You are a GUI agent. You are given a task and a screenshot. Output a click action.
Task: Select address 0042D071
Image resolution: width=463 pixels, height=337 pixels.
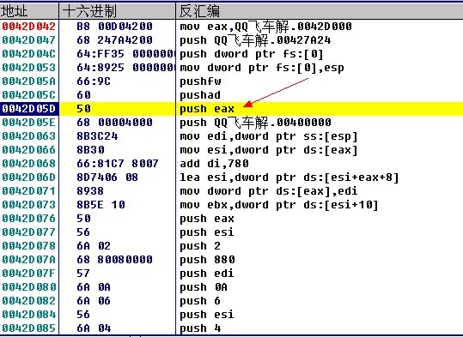tap(28, 191)
